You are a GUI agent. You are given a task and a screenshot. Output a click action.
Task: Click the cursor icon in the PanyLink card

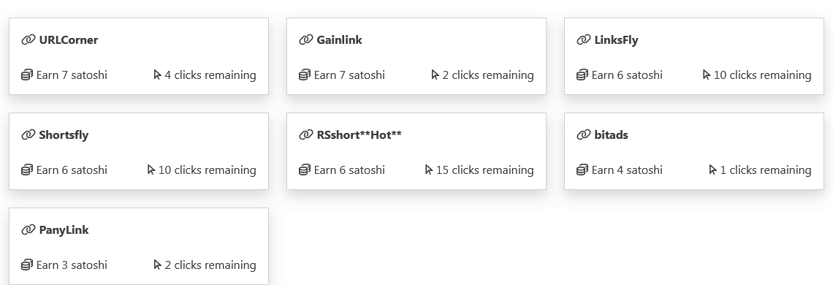157,265
